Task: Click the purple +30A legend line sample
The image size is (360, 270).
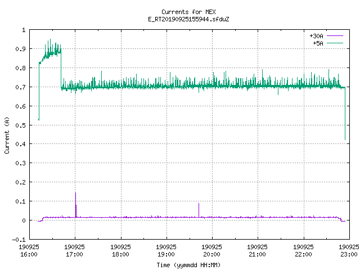Action: point(335,36)
